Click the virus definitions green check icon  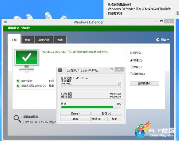(18, 86)
